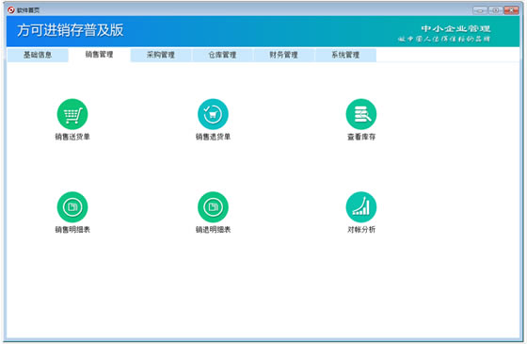Click the 销售退货单 text label

coord(213,137)
